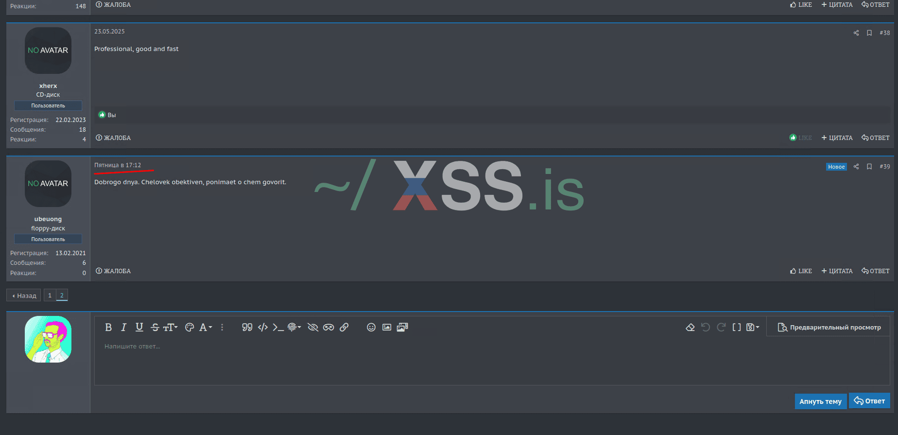Quote the topmost post via ЦИТАТА
The width and height of the screenshot is (898, 435).
coord(837,5)
